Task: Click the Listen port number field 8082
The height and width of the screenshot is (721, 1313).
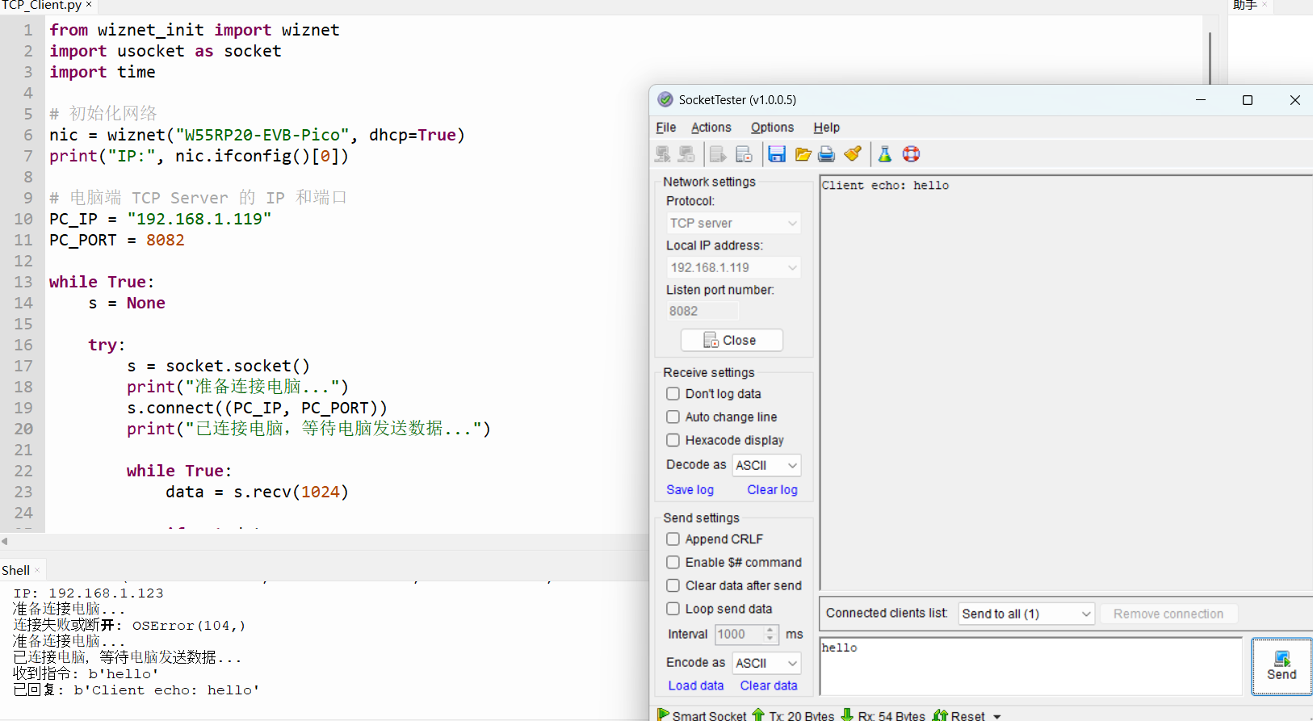Action: 703,311
